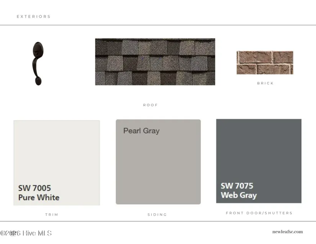Screen dimensions: 316x244
Task: Click the EXTERIORS heading
Action: point(33,16)
